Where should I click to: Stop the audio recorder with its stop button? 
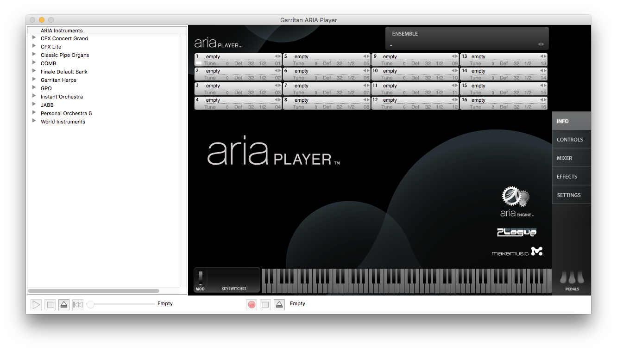[265, 305]
